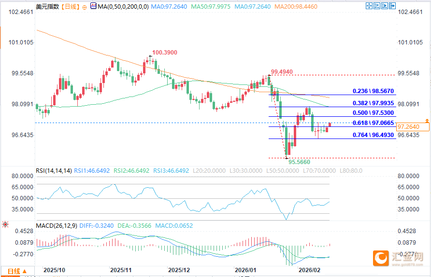Click the MA(0,50,0,200,0,0) indicator label
The height and width of the screenshot is (277, 431).
coord(123,7)
